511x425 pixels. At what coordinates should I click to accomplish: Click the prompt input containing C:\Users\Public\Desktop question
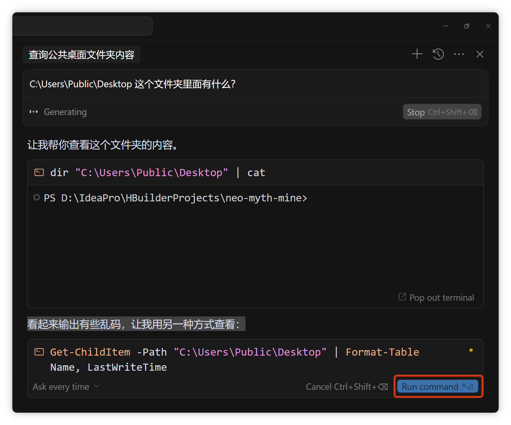click(255, 84)
